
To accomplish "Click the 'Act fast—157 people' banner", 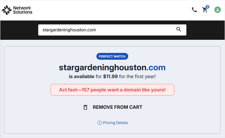I will (x=112, y=90).
